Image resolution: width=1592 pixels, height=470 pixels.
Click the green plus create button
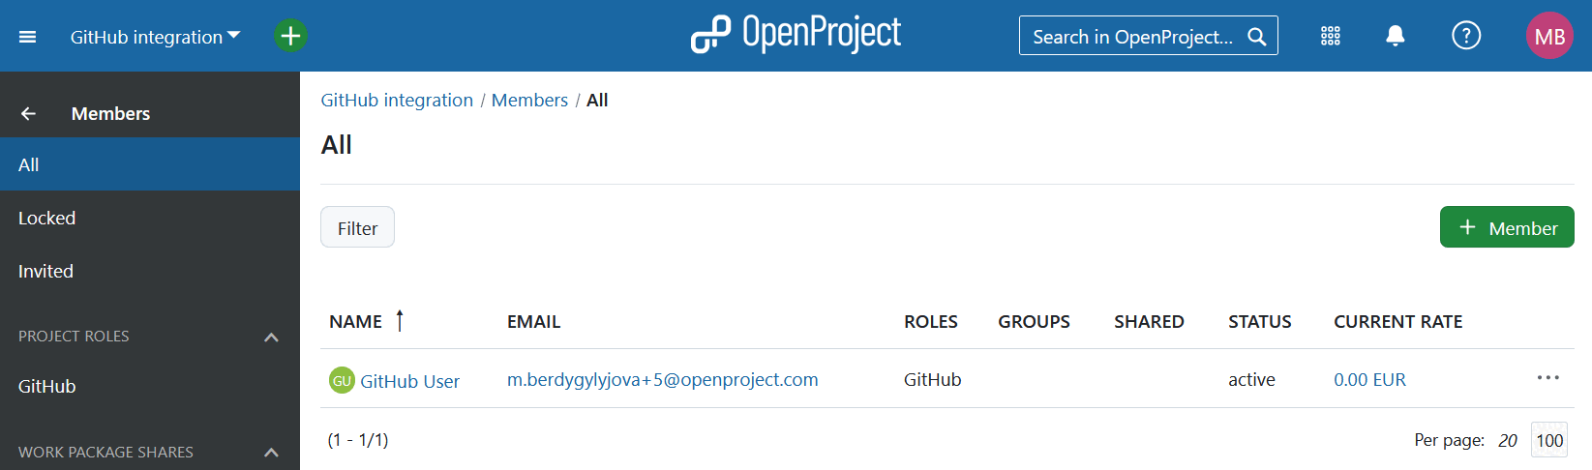(290, 36)
